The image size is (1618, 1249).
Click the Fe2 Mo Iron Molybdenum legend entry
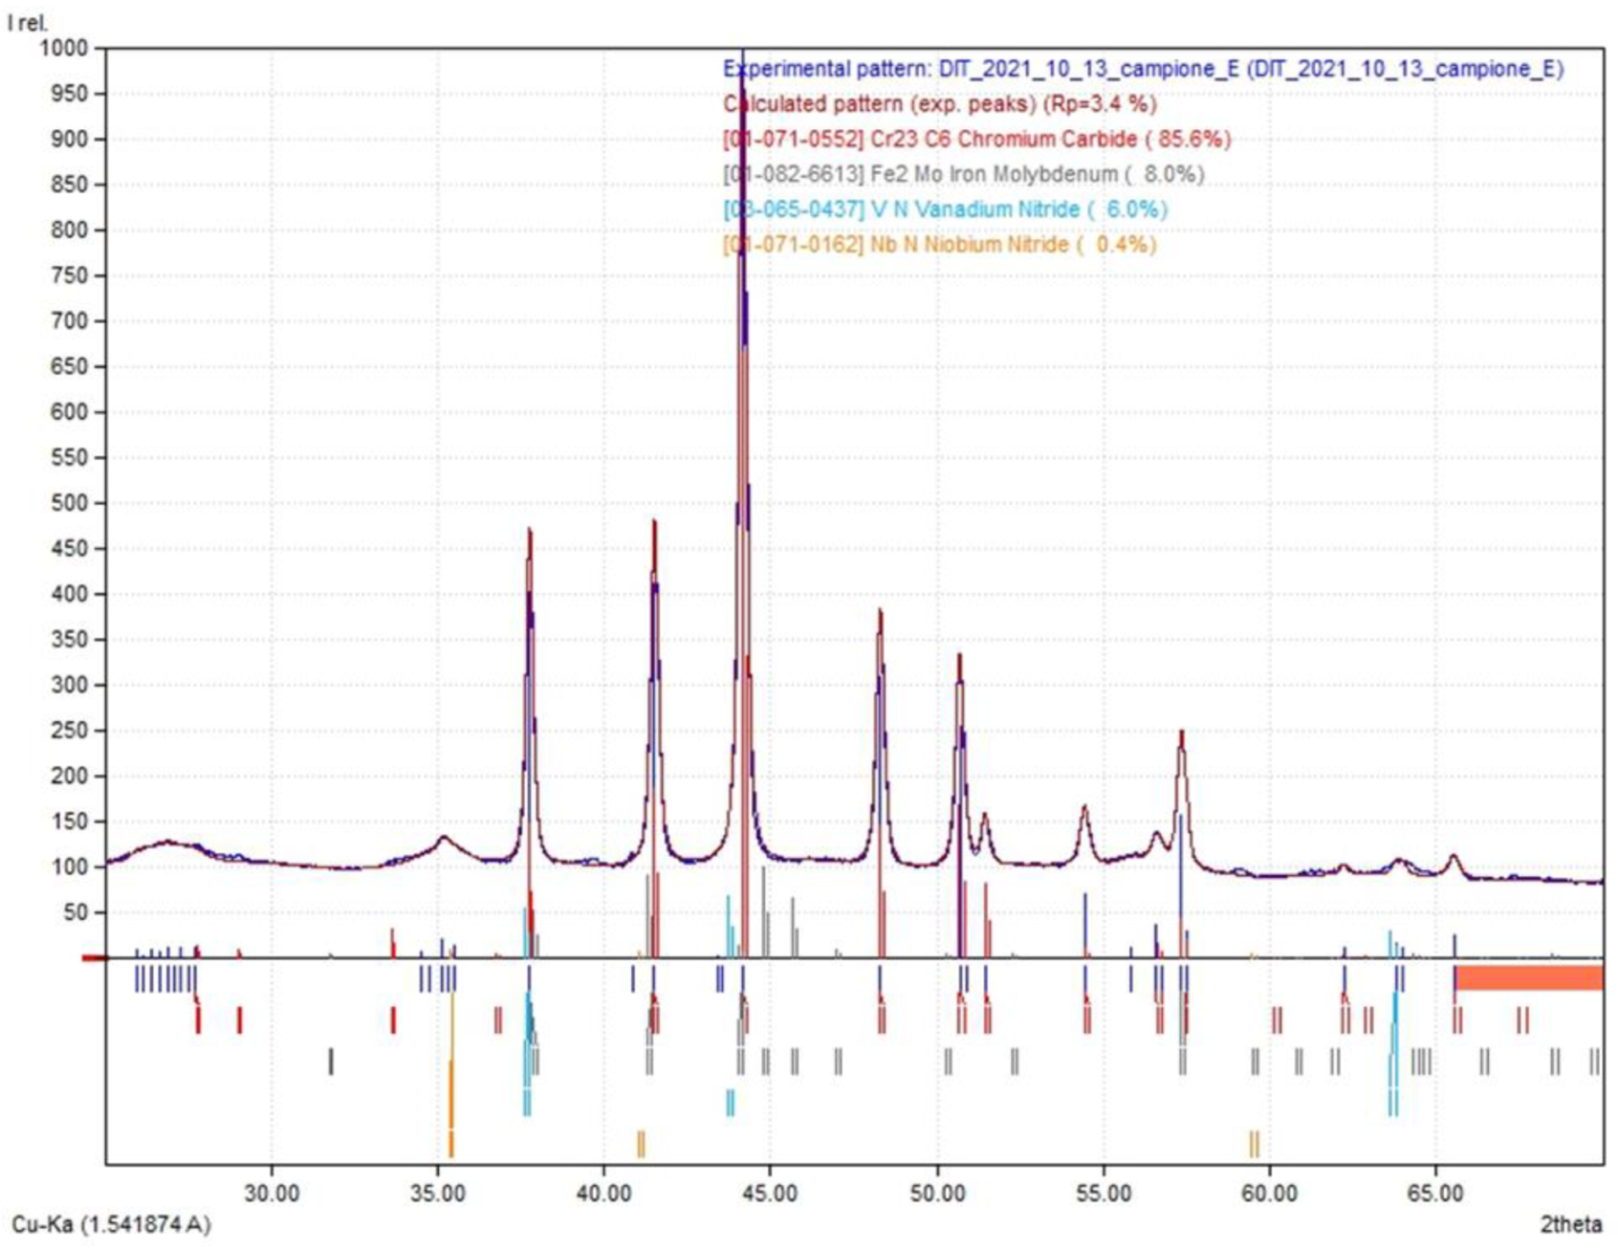[963, 174]
